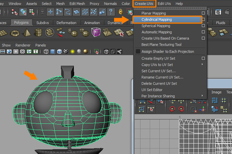232x154 pixels.
Task: Enable the snap to curves icon
Action: [68, 12]
